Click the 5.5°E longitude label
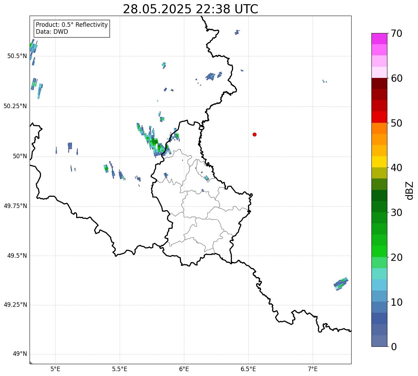Screen dimensions: 418x376 pyautogui.click(x=120, y=369)
